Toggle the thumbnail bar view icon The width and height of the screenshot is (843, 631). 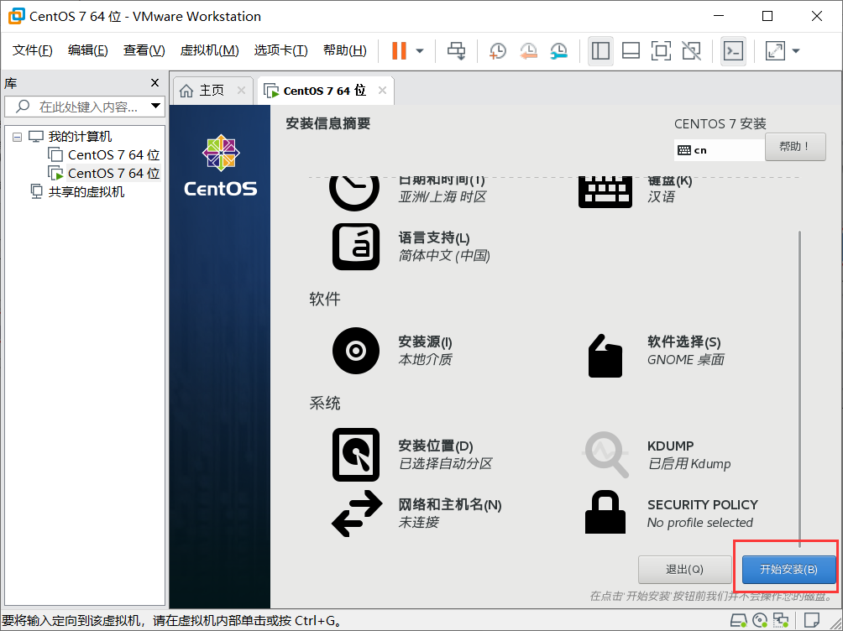631,51
